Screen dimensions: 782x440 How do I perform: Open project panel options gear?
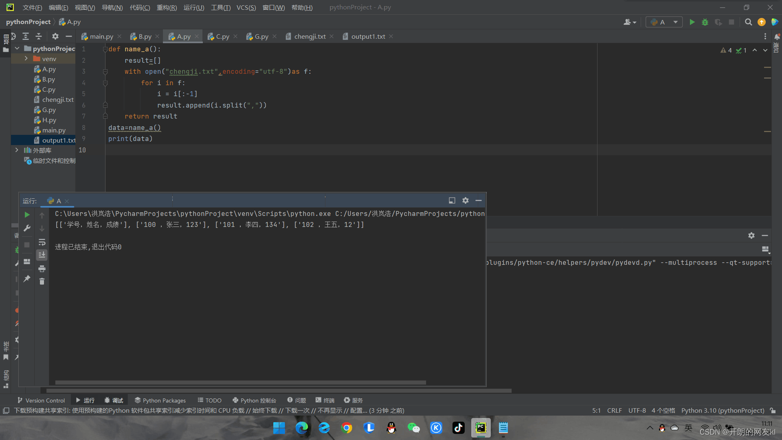tap(55, 36)
